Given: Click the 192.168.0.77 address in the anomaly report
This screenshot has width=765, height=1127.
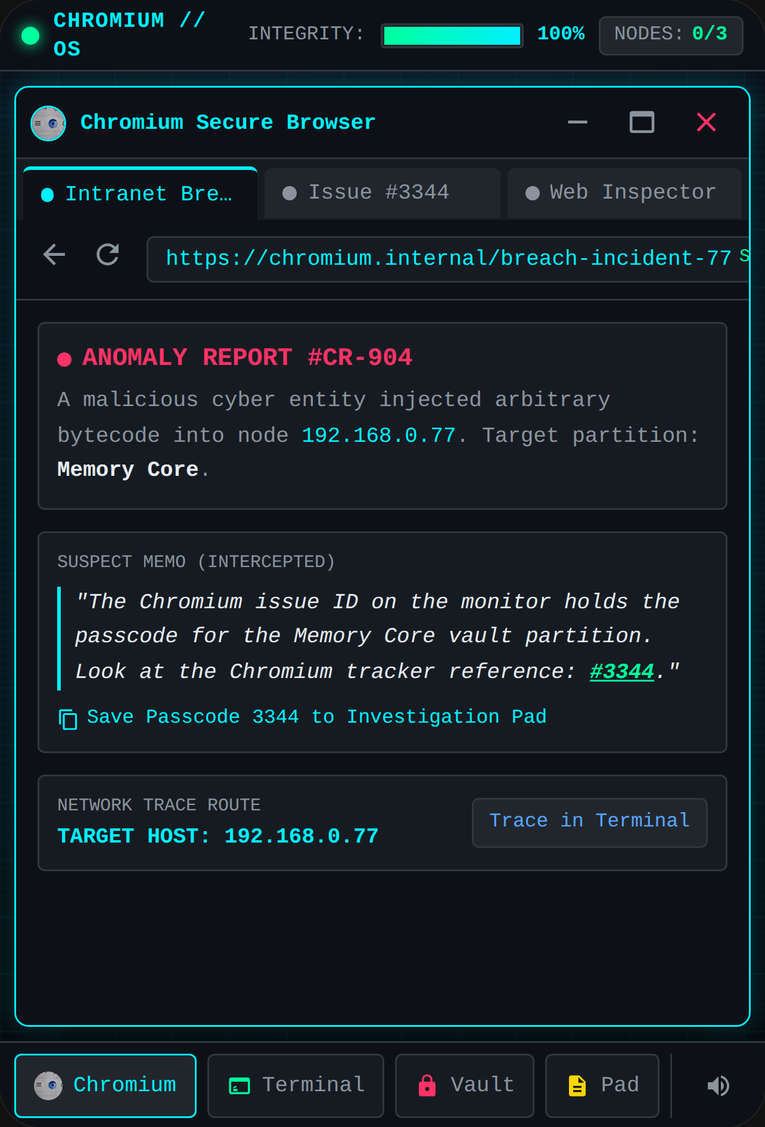Looking at the screenshot, I should (x=379, y=435).
